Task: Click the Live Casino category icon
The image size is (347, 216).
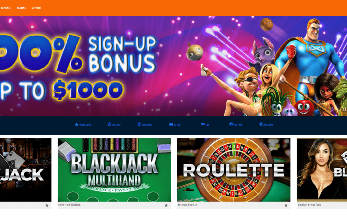Action: 109,124
